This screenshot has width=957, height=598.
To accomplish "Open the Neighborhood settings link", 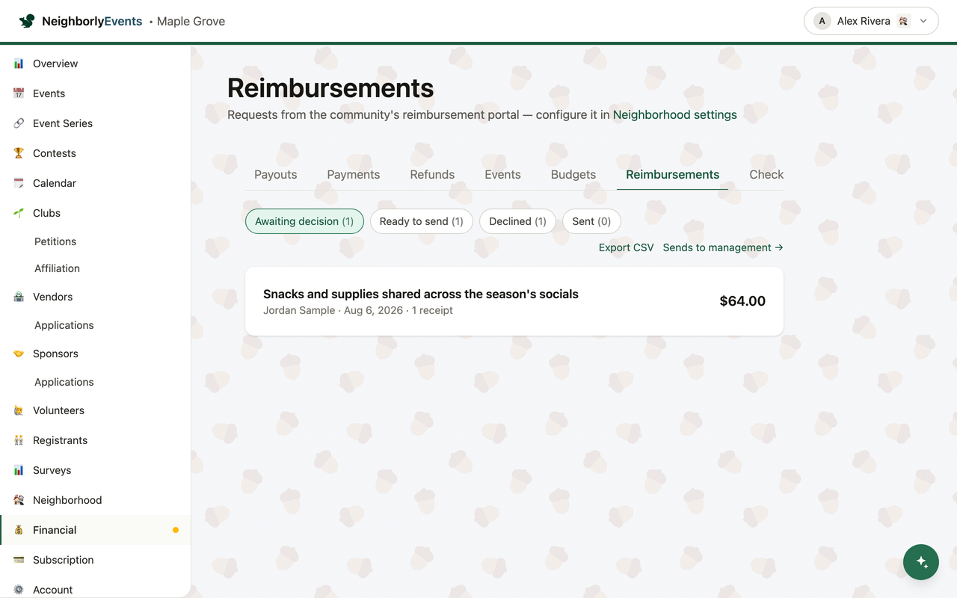I will [675, 114].
